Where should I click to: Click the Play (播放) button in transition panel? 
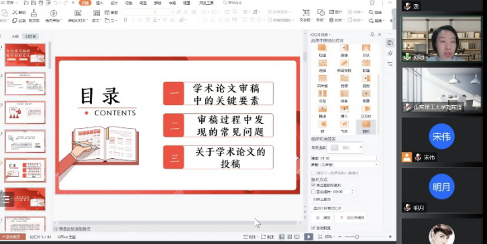tap(323, 218)
